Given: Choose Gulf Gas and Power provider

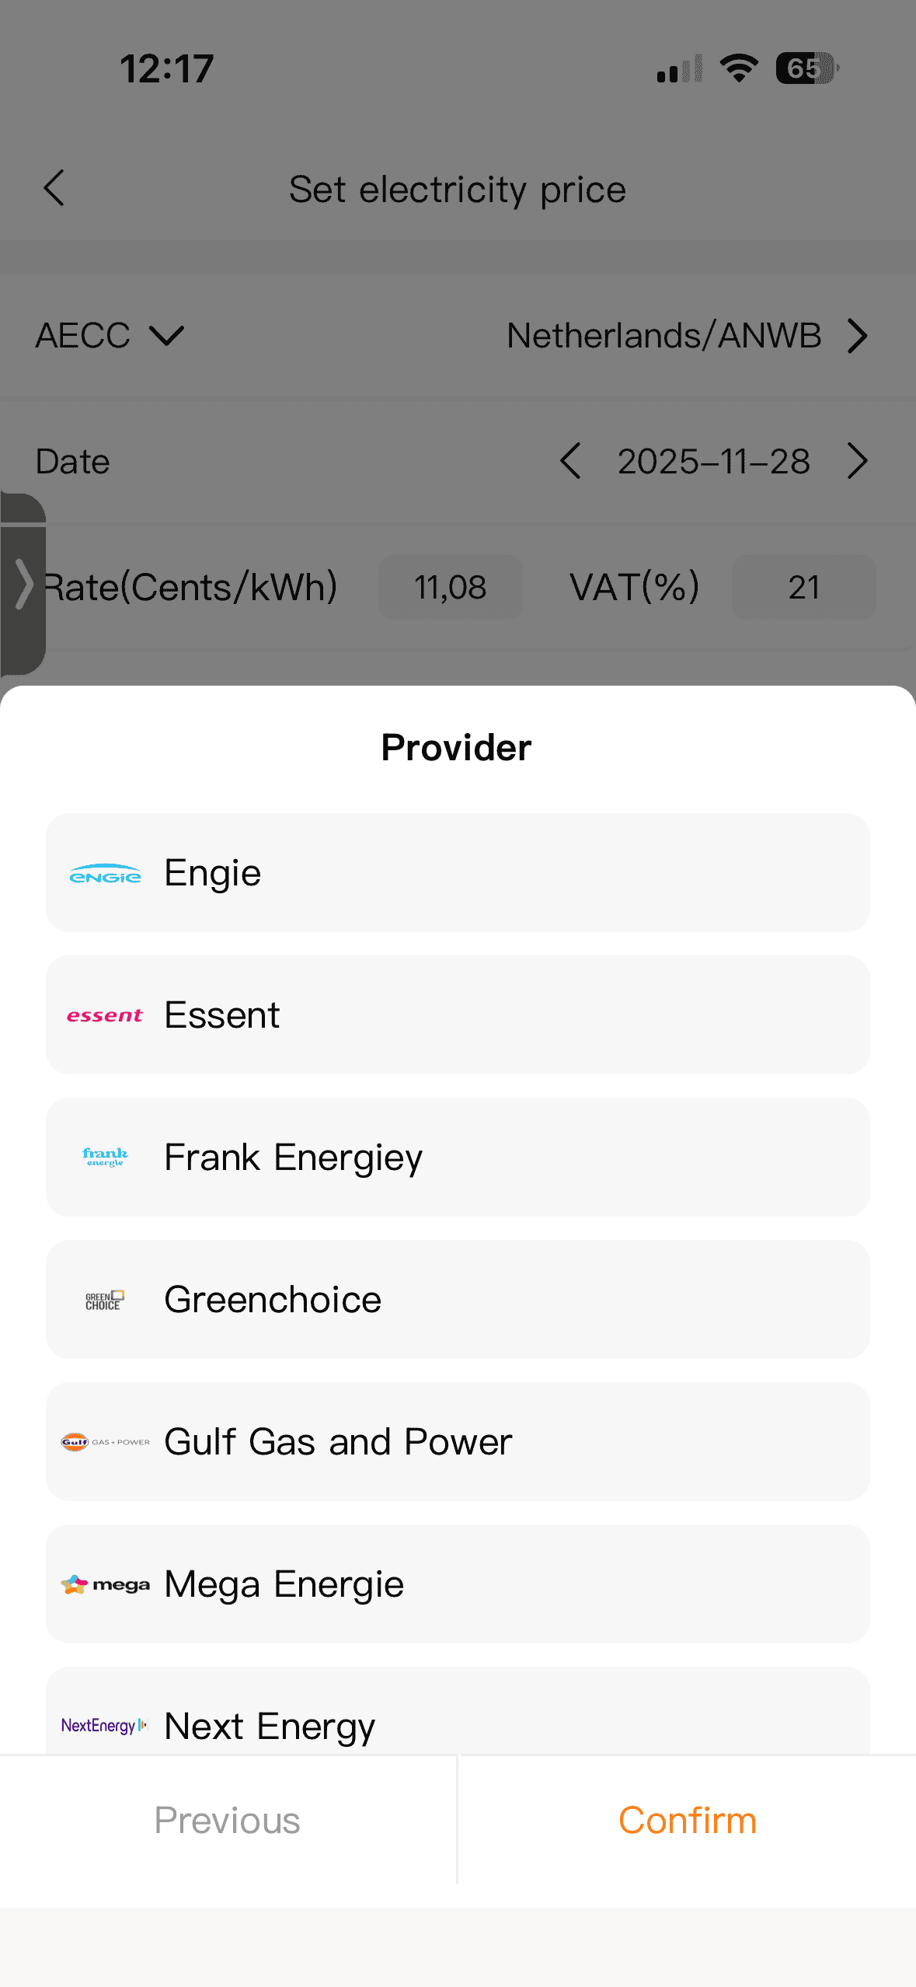Looking at the screenshot, I should (458, 1442).
